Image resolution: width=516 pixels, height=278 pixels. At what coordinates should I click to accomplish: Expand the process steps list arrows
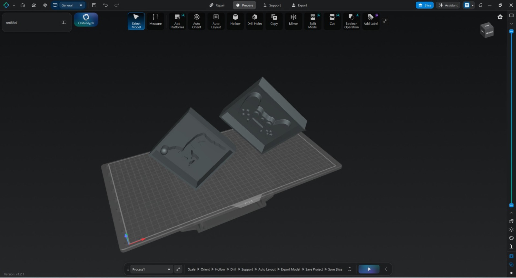(x=350, y=269)
